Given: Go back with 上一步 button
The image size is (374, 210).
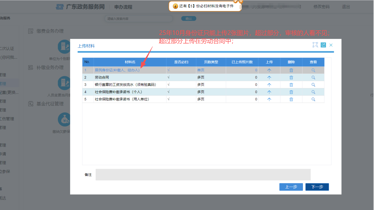Looking at the screenshot, I should click(291, 187).
